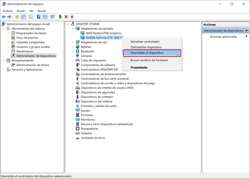Click the Colas de impresión printer icon
The height and width of the screenshot is (179, 250).
[77, 60]
